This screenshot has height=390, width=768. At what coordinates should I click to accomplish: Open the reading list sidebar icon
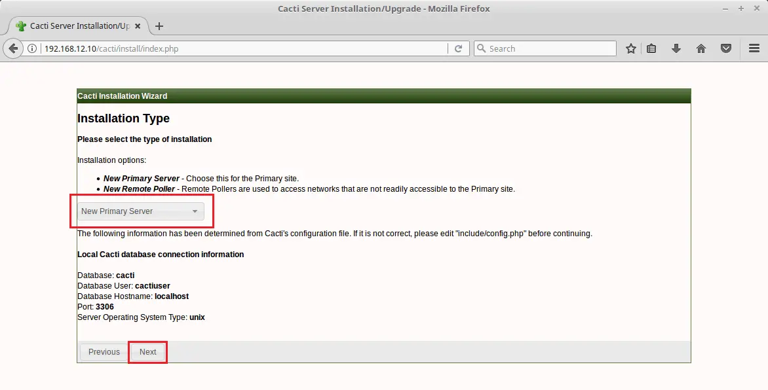[x=651, y=48]
